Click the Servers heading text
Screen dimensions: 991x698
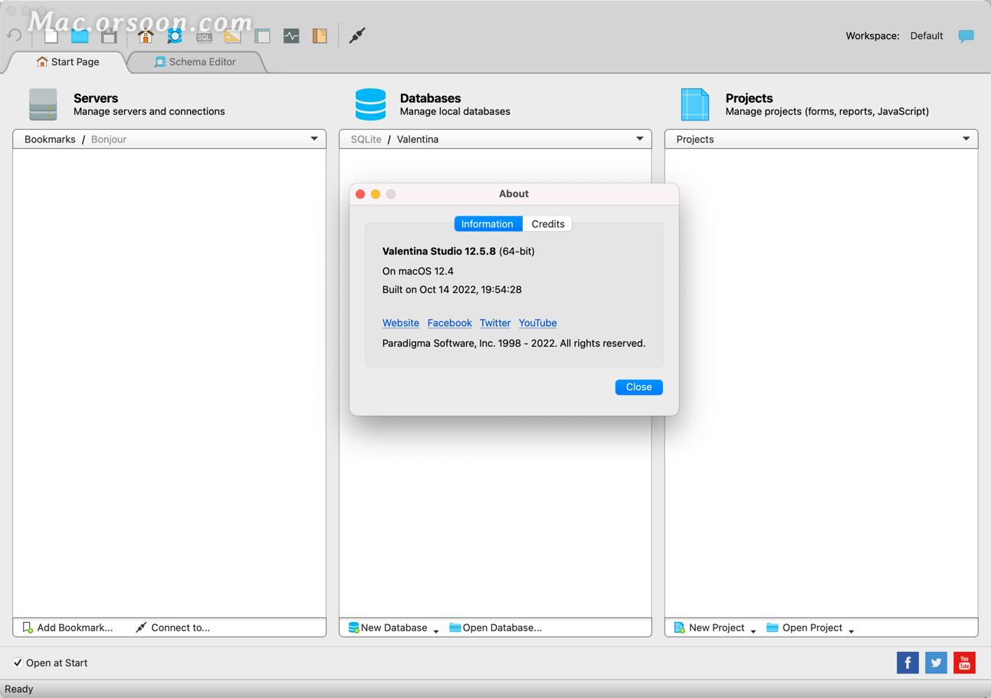click(96, 98)
